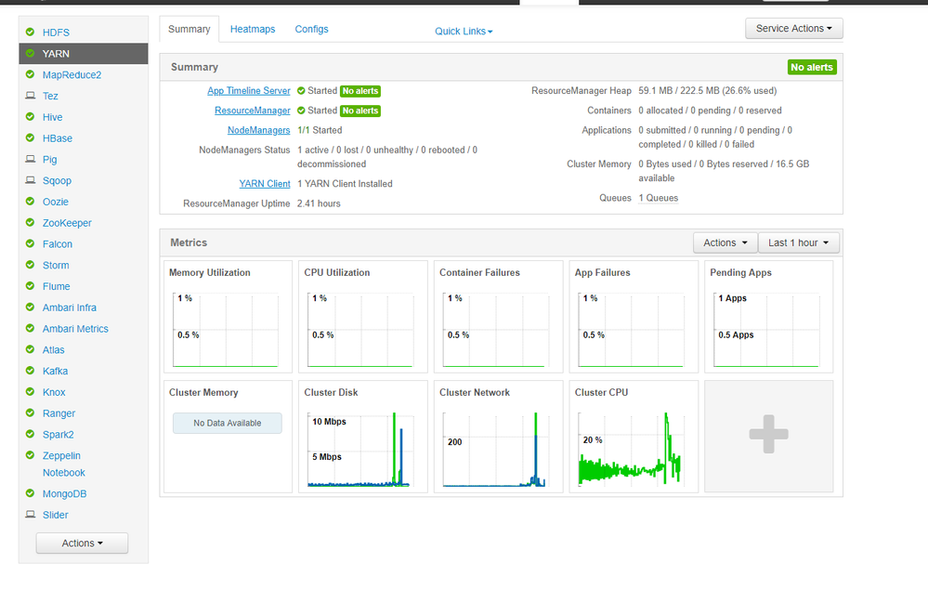Open the App Timeline Server link
The image size is (928, 589).
249,90
